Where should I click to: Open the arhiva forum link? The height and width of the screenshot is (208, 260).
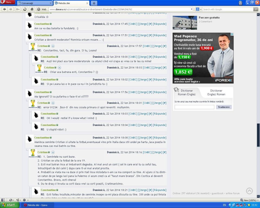pos(233,193)
